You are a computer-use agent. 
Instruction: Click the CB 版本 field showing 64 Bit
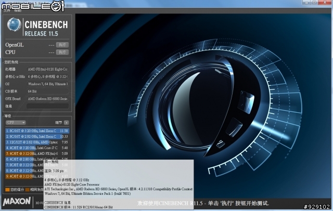(47, 91)
